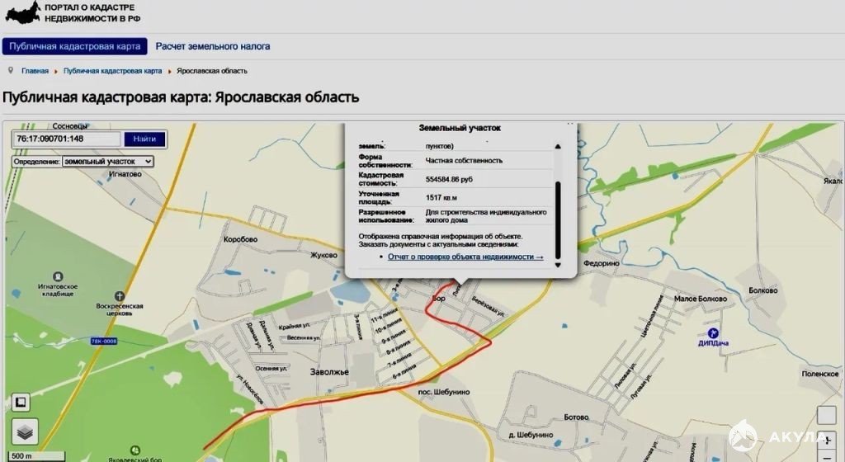Click popup scrollbar down arrow
Image resolution: width=845 pixels, height=462 pixels.
pyautogui.click(x=558, y=265)
